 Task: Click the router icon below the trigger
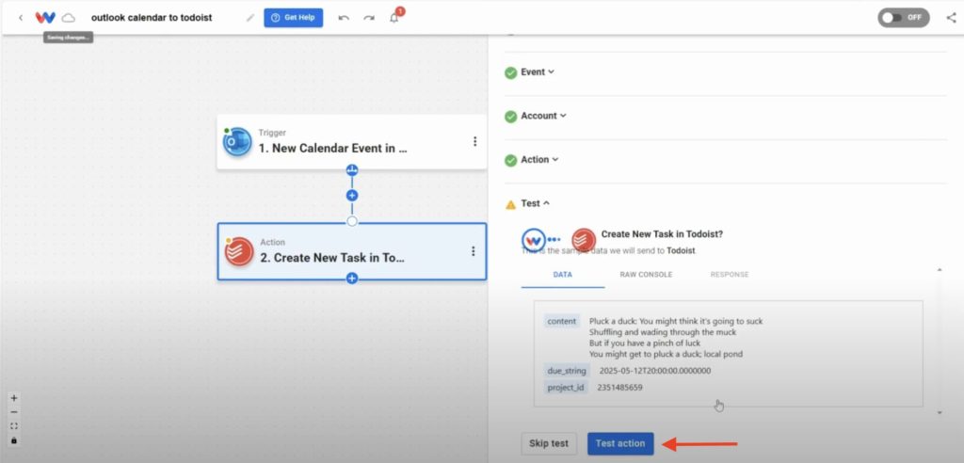pyautogui.click(x=352, y=169)
